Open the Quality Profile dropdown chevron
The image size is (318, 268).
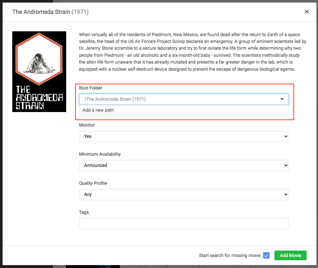coord(286,194)
